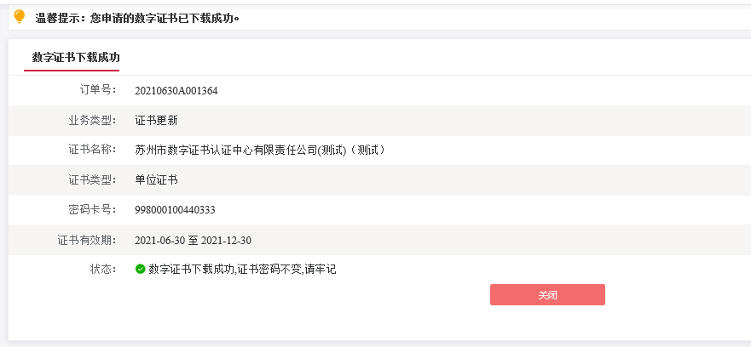Screen dimensions: 751x347
Task: Click the yellow lightbulb tip icon
Action: pyautogui.click(x=19, y=17)
